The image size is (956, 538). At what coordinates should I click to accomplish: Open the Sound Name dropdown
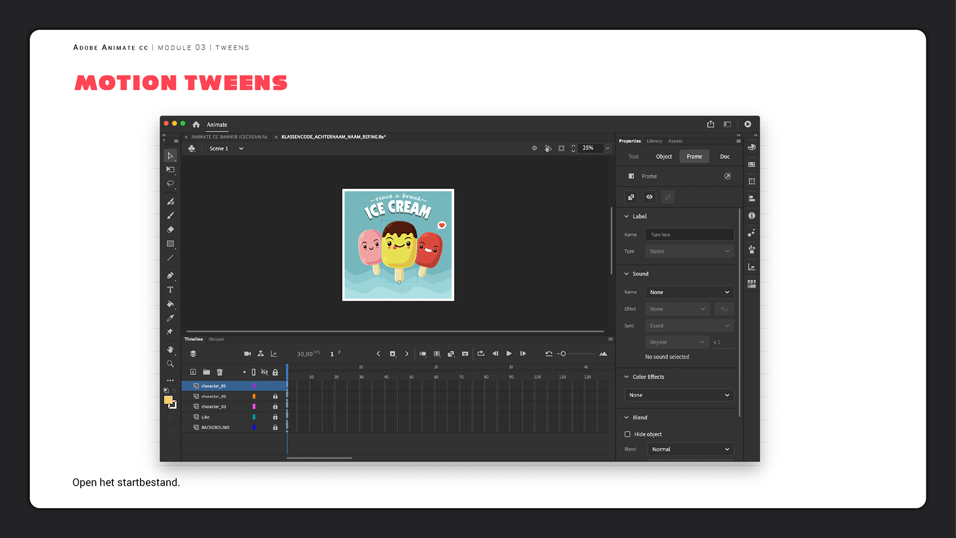[x=689, y=292]
